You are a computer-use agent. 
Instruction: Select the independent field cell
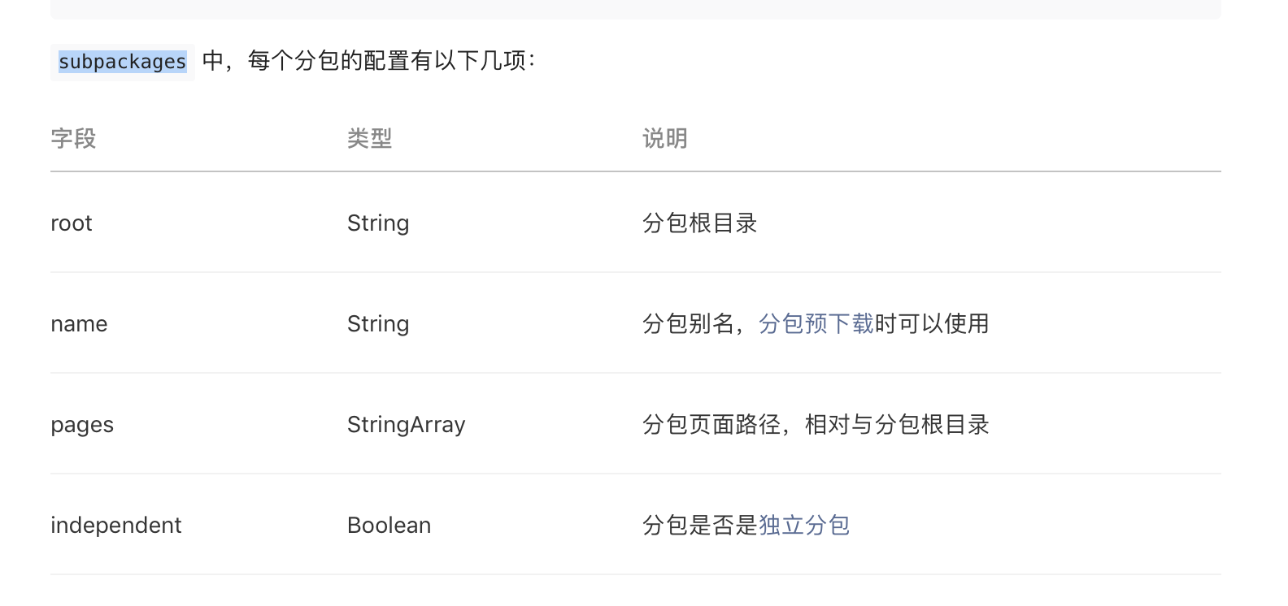116,525
